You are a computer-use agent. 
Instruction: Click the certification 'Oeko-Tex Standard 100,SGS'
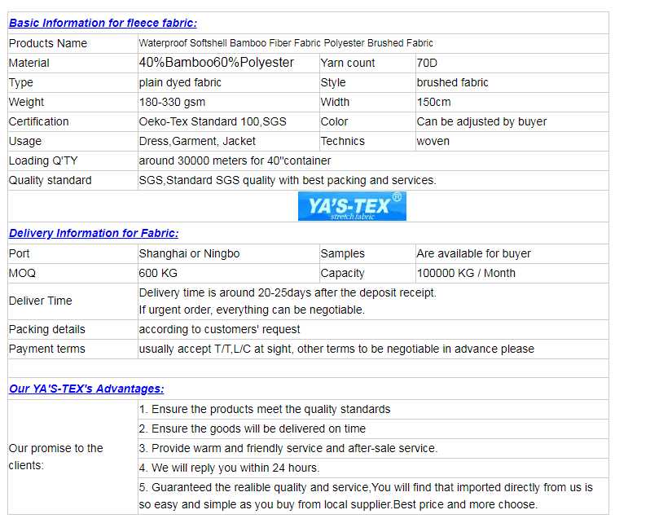pyautogui.click(x=213, y=121)
